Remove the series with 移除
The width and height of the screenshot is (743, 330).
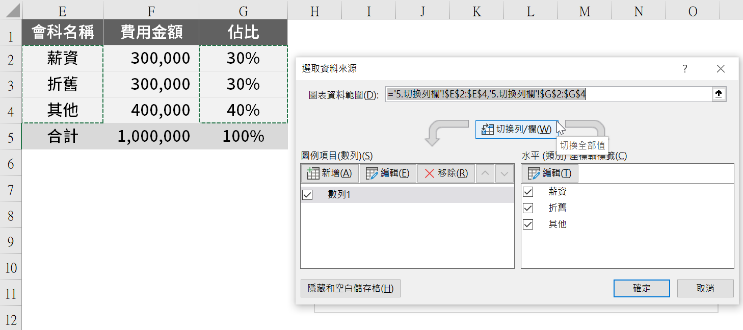click(x=446, y=173)
